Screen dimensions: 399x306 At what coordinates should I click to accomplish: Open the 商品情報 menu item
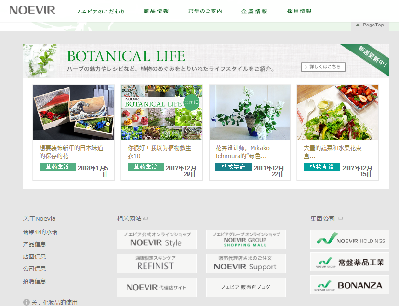(x=156, y=11)
